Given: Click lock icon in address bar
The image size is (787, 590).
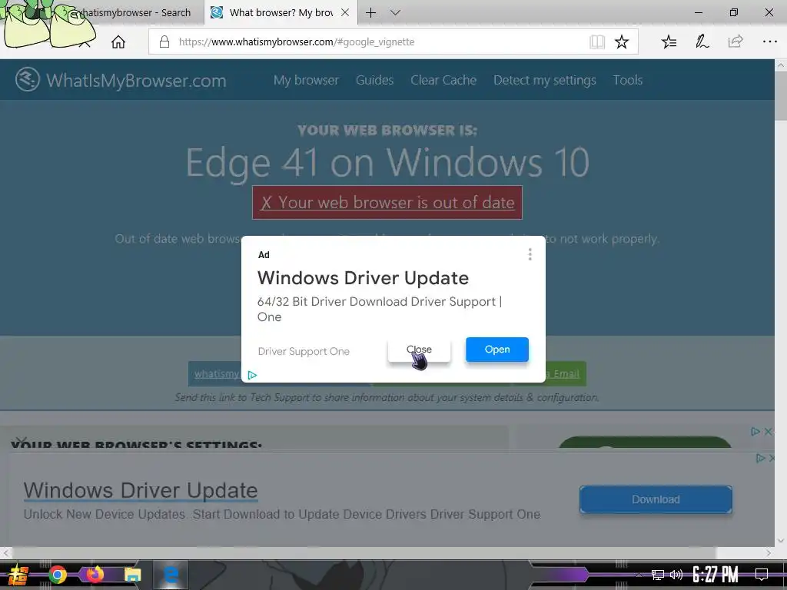Looking at the screenshot, I should point(164,41).
